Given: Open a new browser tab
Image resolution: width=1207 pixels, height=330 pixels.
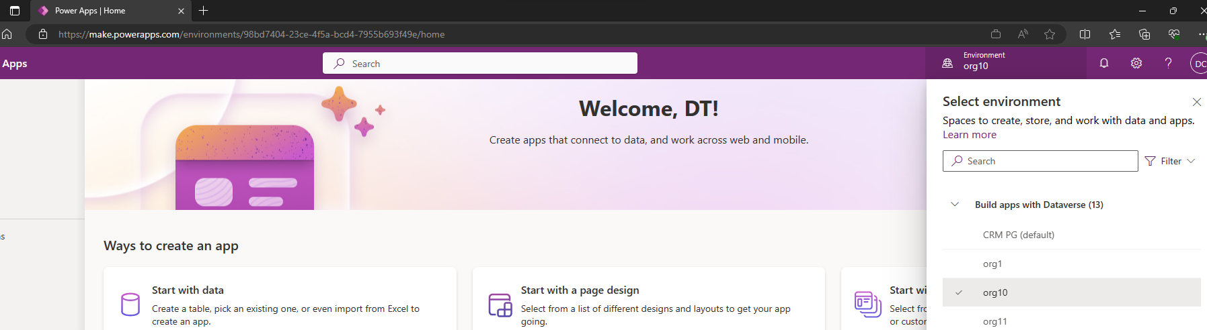Looking at the screenshot, I should click(204, 11).
